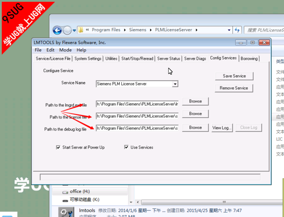Click Save Service button

[x=234, y=76]
